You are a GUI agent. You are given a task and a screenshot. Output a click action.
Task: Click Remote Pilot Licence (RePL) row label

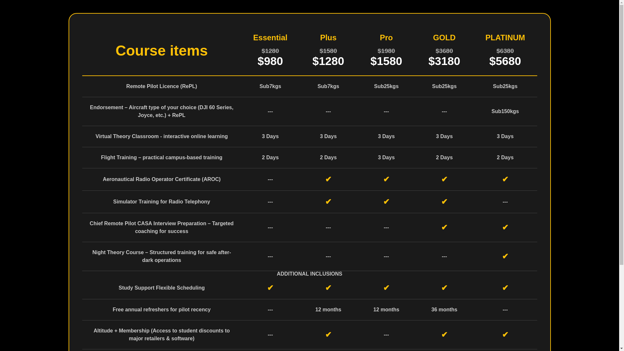click(162, 86)
